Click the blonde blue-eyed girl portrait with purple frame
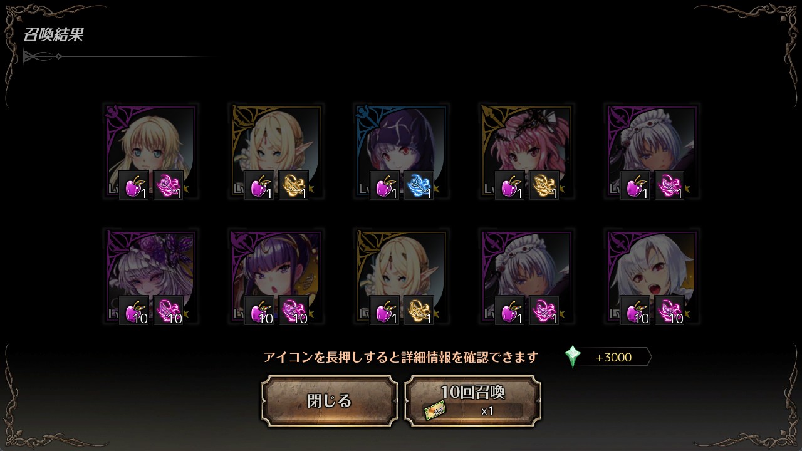The width and height of the screenshot is (802, 451). tap(150, 152)
